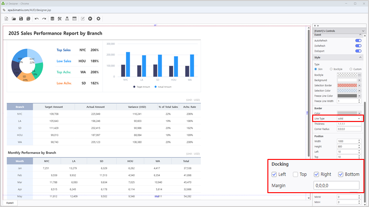Select the Form1 tab at bottom
This screenshot has width=369, height=207.
point(10,203)
